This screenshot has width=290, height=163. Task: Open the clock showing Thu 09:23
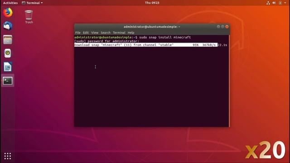[152, 3]
